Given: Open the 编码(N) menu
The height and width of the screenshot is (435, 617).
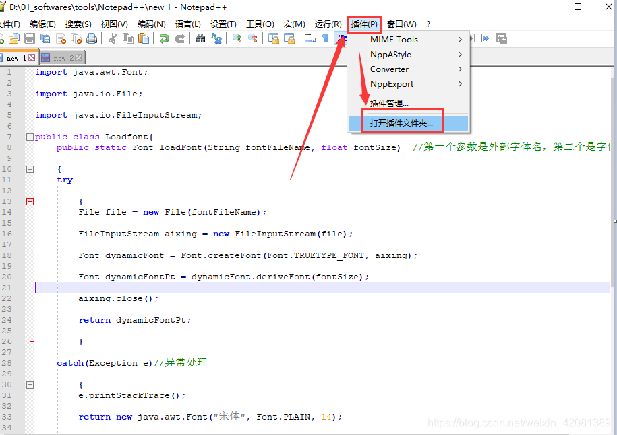Looking at the screenshot, I should [x=152, y=24].
